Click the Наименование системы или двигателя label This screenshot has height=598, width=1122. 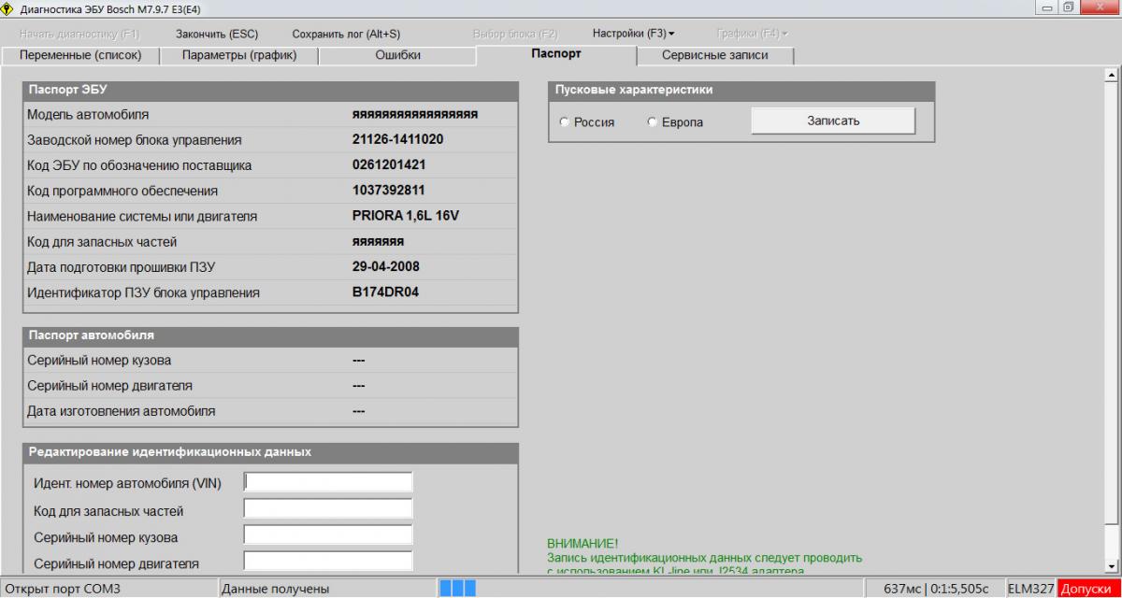point(142,216)
